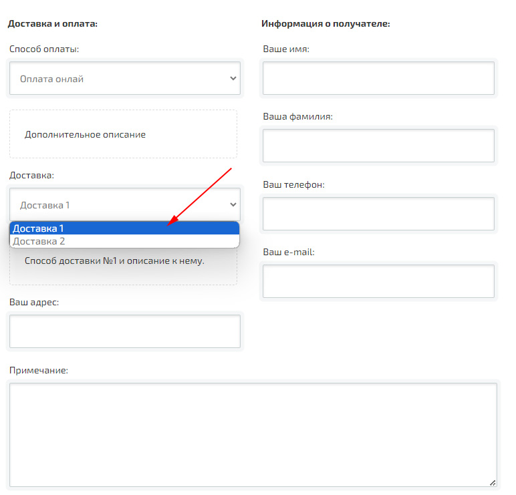Screen dimensions: 516x495
Task: Click the chevron arrow on the Доставка select
Action: pos(233,205)
